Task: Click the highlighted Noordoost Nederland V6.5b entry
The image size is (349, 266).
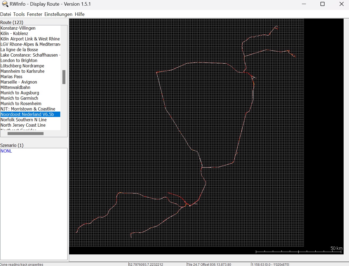Action: pos(27,114)
